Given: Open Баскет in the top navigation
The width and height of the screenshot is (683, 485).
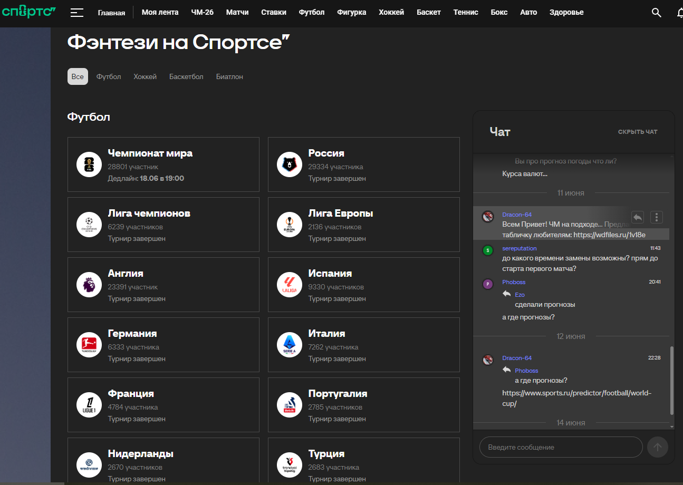Looking at the screenshot, I should pyautogui.click(x=429, y=12).
